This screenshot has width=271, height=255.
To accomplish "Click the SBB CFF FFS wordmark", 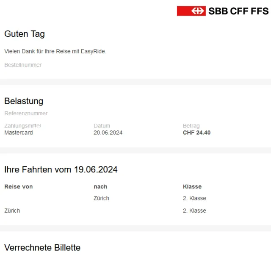I will coord(238,11).
